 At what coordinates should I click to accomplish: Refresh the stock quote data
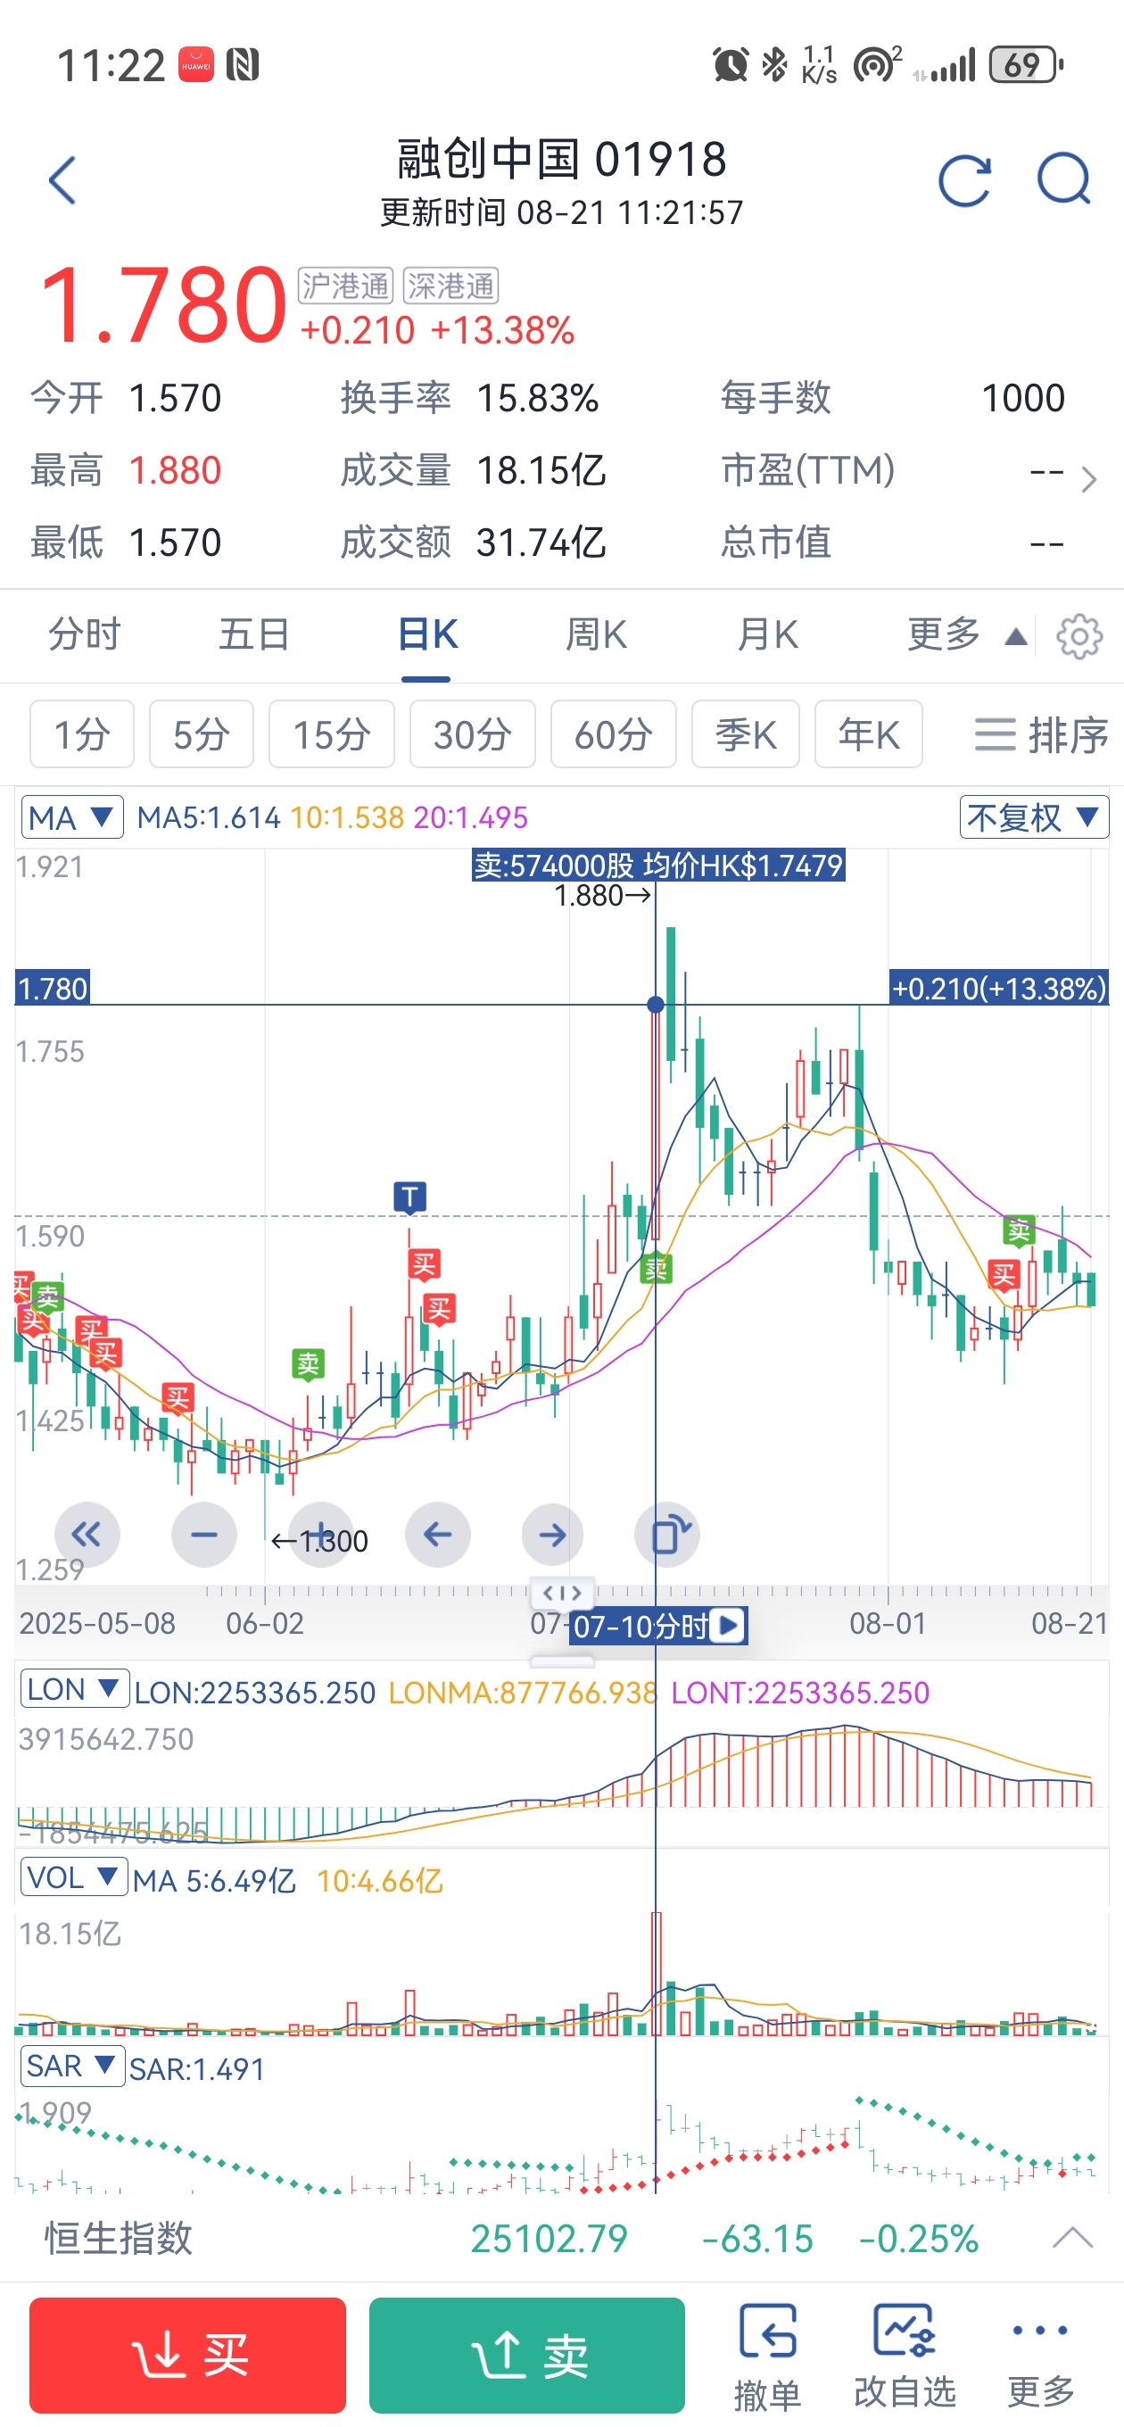[x=965, y=179]
